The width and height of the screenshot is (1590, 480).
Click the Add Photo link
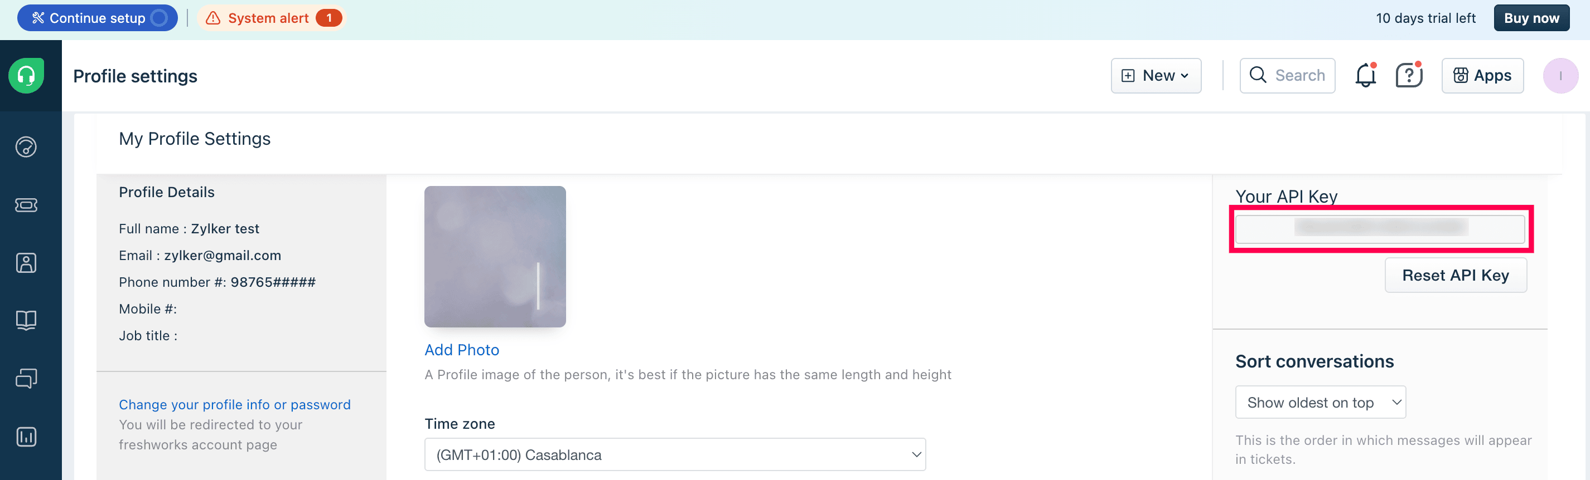point(462,350)
